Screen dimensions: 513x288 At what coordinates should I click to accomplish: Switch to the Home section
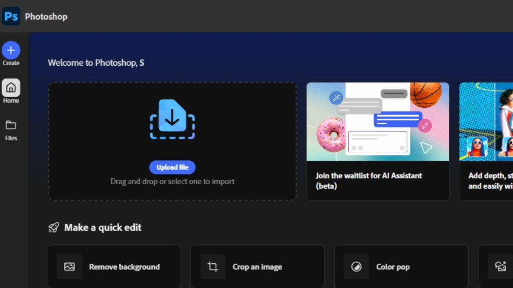pos(11,90)
